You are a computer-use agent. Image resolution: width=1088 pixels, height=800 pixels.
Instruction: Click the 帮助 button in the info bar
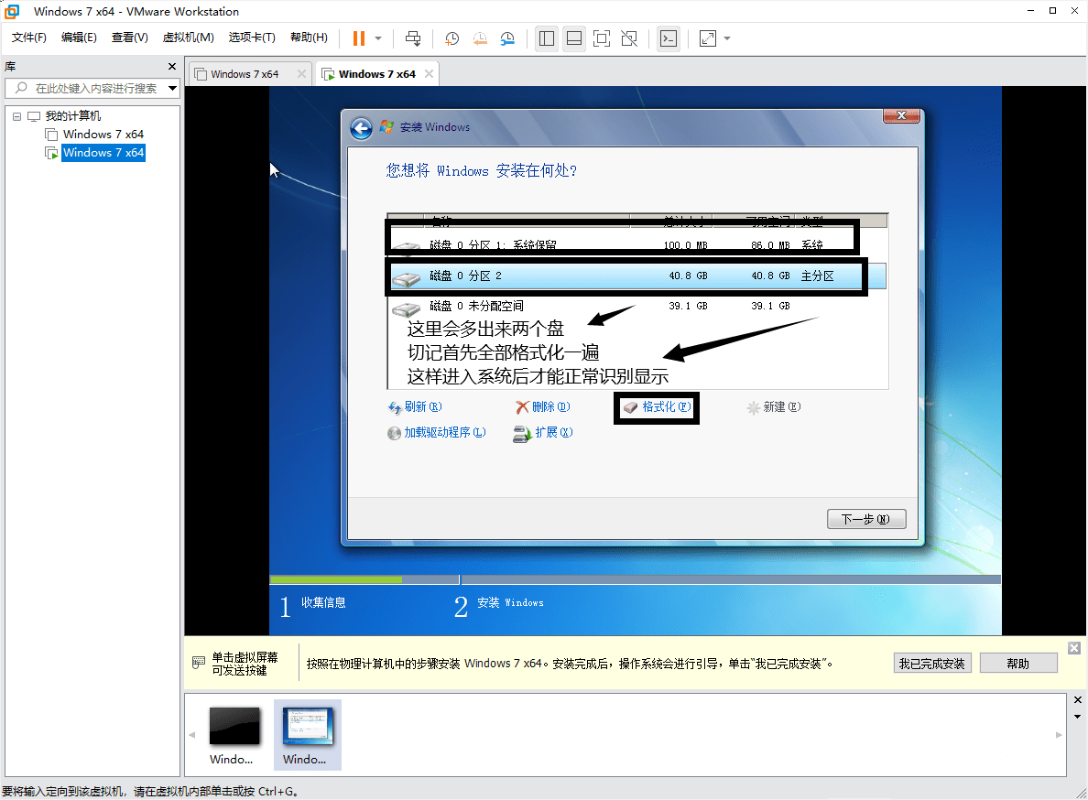(1017, 664)
